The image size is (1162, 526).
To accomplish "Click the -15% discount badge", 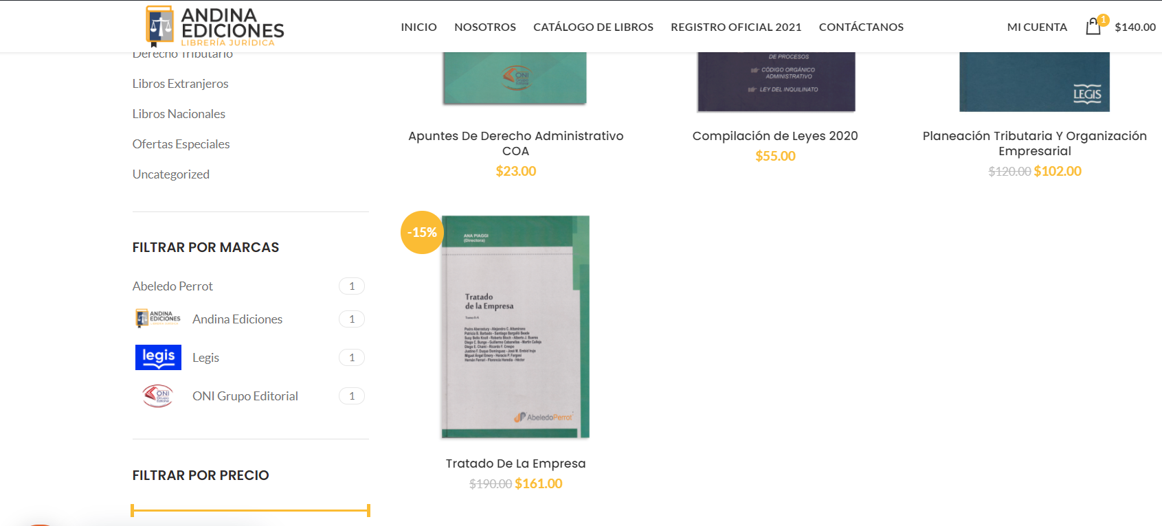I will 422,232.
